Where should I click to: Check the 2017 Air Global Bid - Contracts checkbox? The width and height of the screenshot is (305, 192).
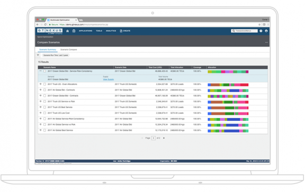click(44, 90)
